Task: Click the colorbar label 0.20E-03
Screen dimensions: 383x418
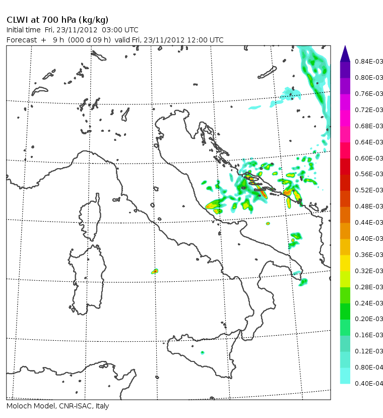Action: pyautogui.click(x=369, y=319)
